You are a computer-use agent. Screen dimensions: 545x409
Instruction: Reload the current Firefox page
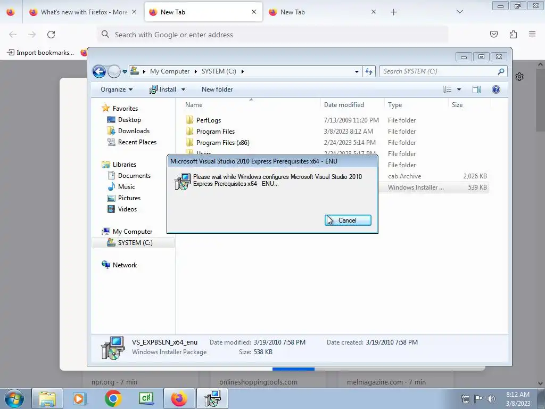coord(51,35)
